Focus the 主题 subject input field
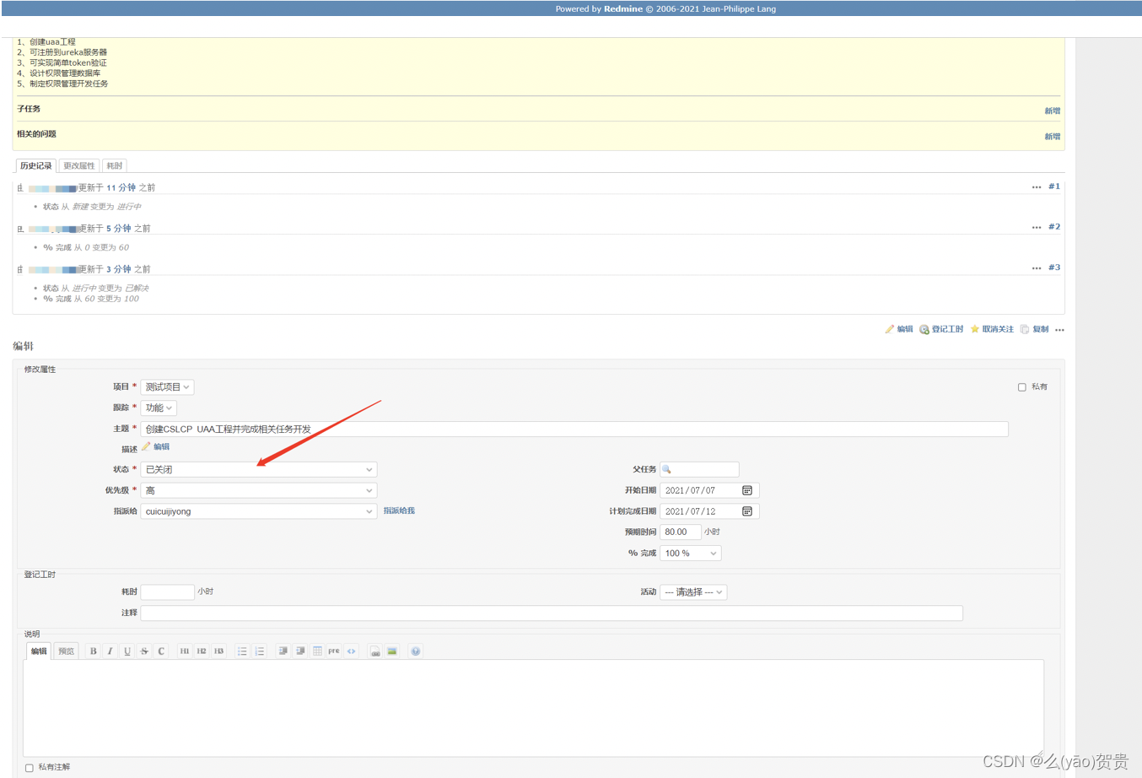Screen dimensions: 1142x778 click(x=574, y=429)
